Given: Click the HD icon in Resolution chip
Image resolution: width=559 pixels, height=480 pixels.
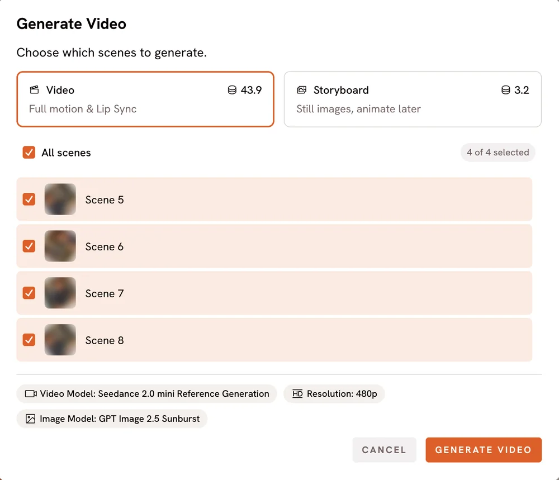Looking at the screenshot, I should click(297, 394).
